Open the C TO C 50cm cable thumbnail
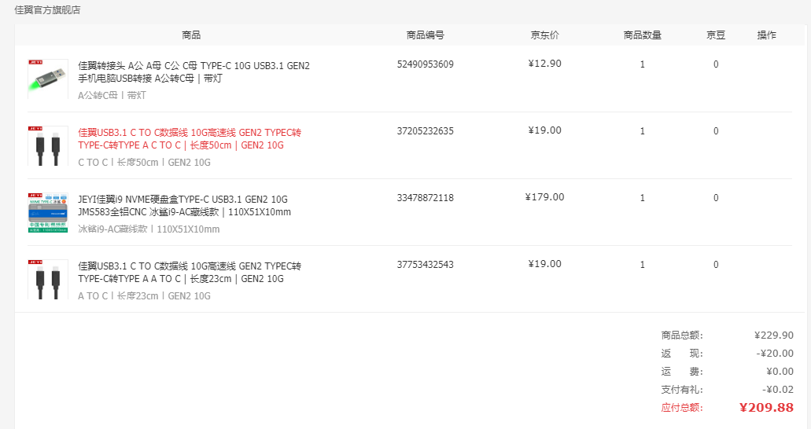811x429 pixels. coord(47,146)
